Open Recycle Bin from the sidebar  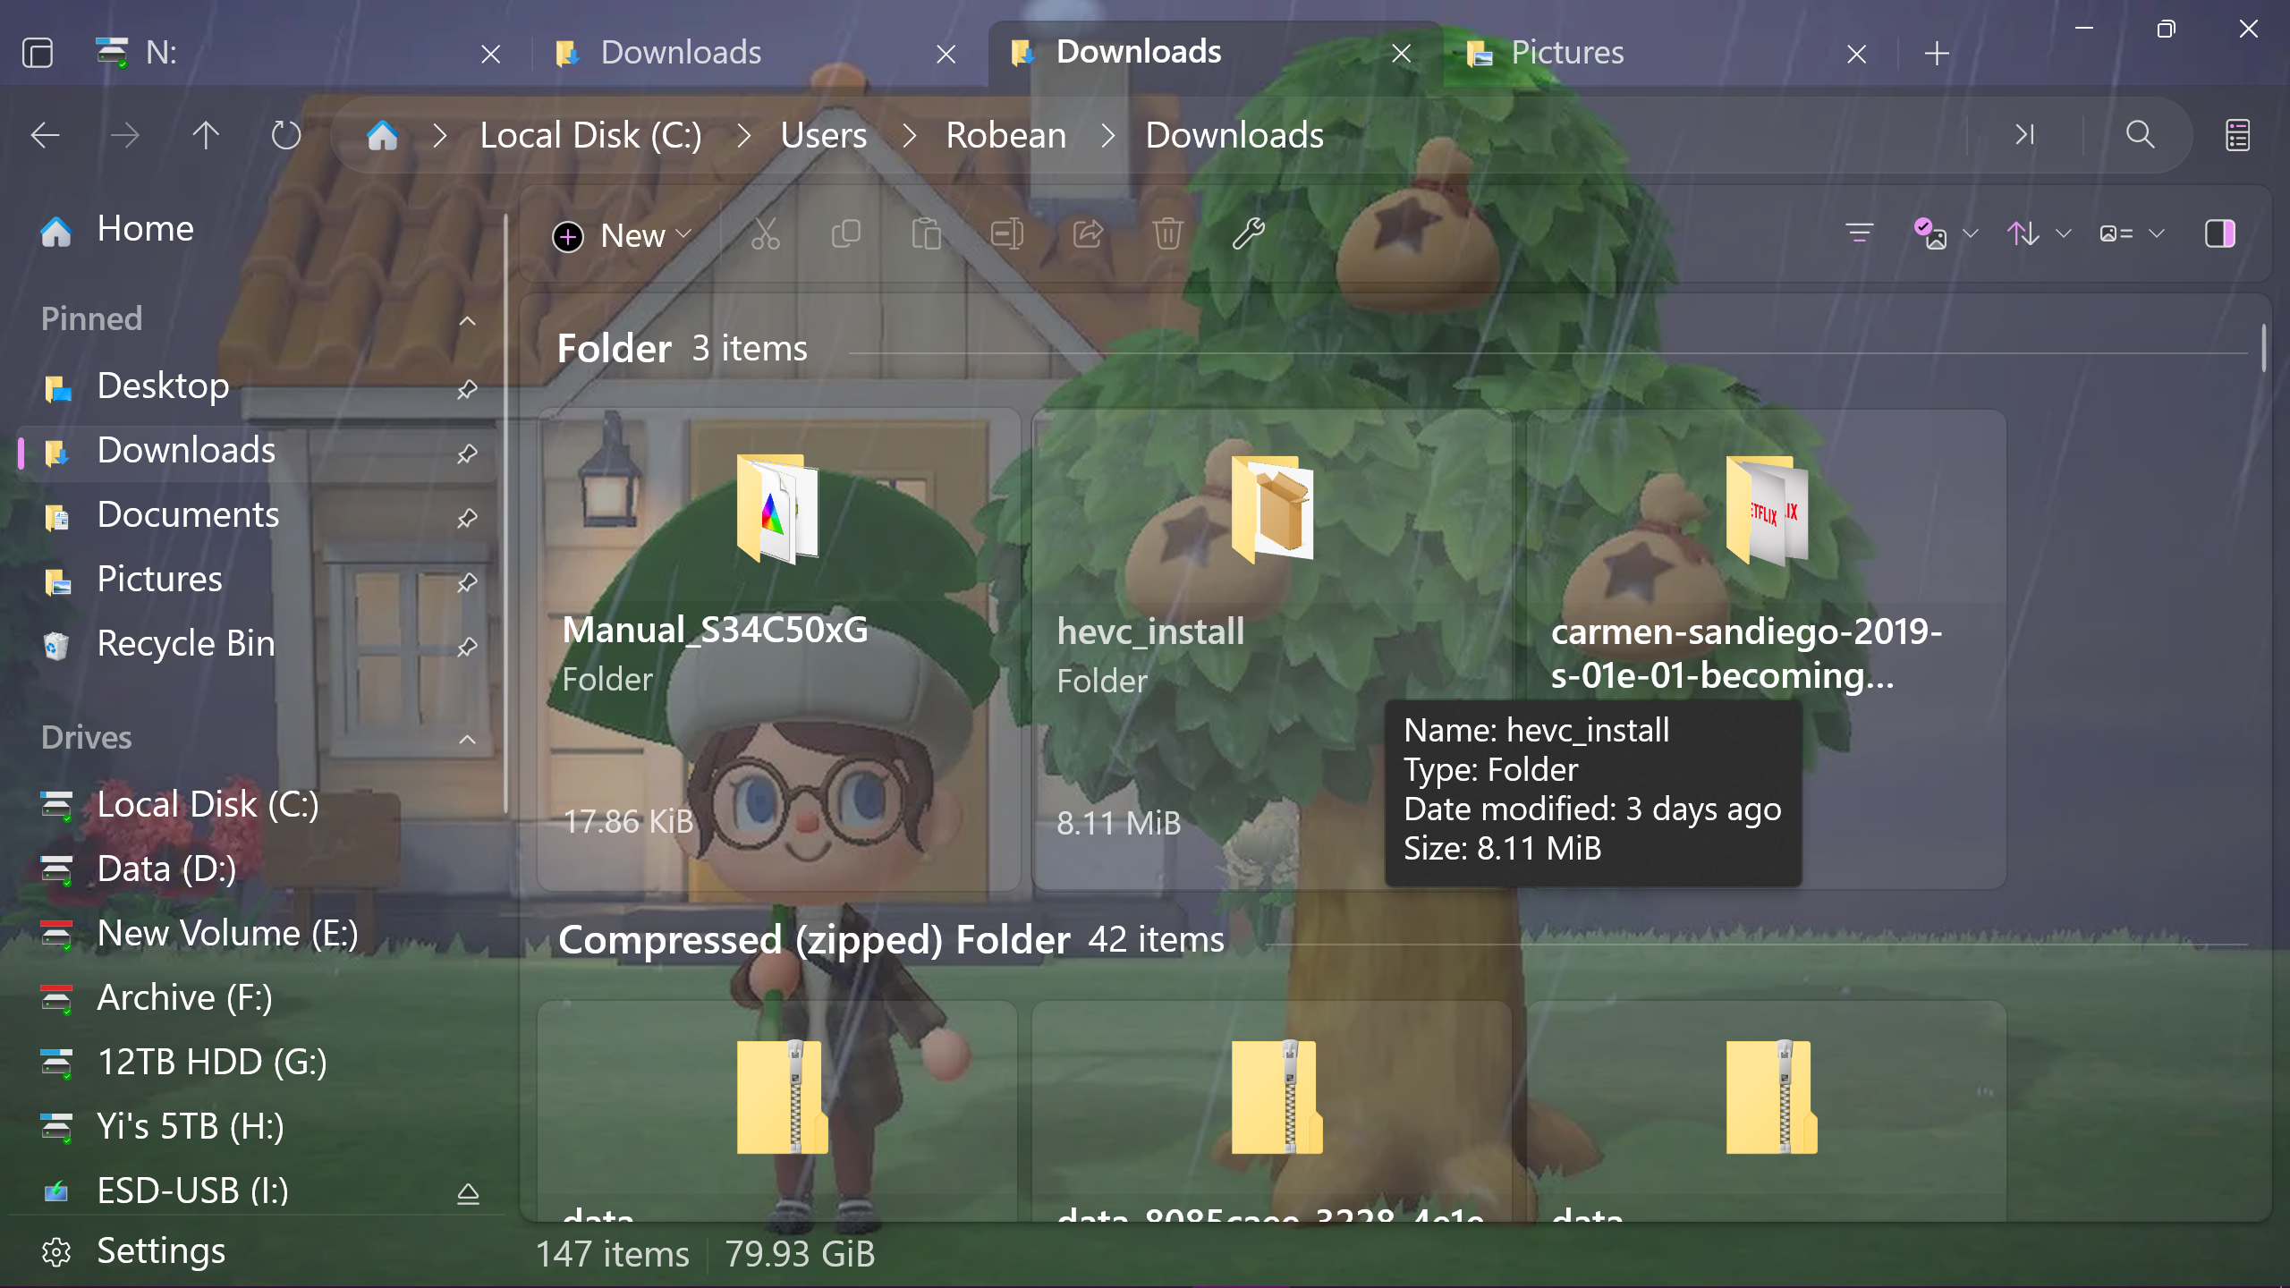pyautogui.click(x=255, y=644)
